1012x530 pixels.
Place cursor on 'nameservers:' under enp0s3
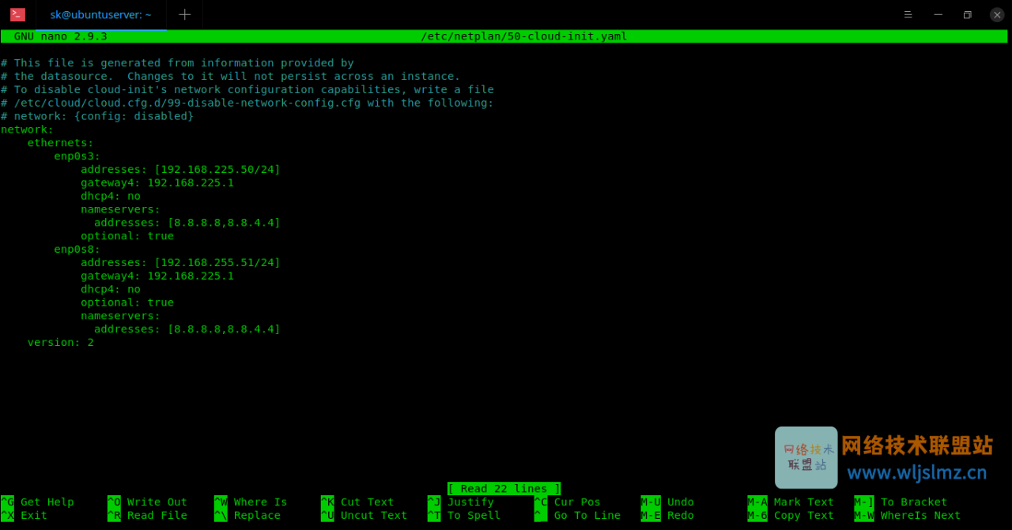[x=120, y=210]
